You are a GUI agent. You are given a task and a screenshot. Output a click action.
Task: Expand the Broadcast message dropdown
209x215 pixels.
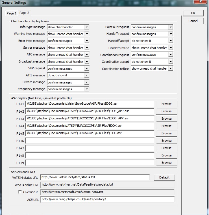[x=68, y=62]
